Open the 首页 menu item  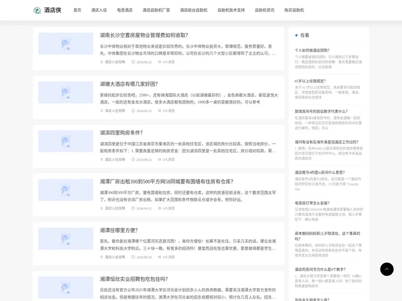[x=77, y=10]
